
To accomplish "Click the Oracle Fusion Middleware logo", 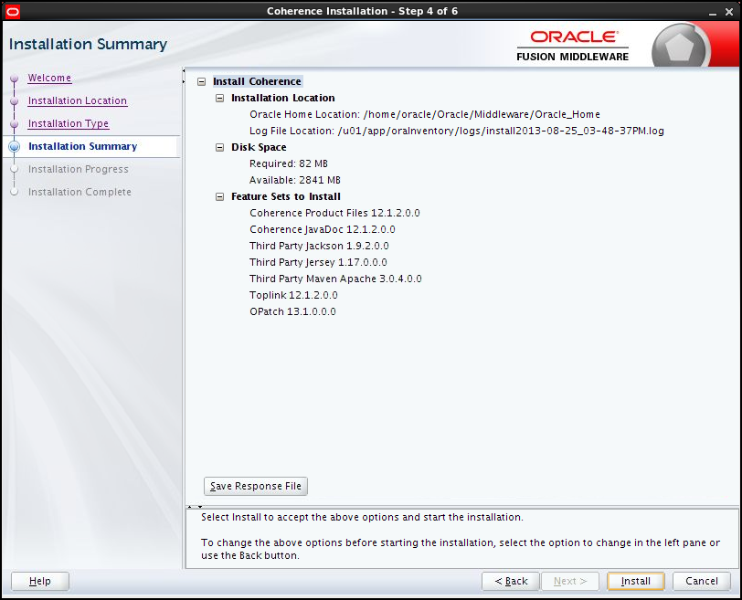I will pyautogui.click(x=573, y=46).
